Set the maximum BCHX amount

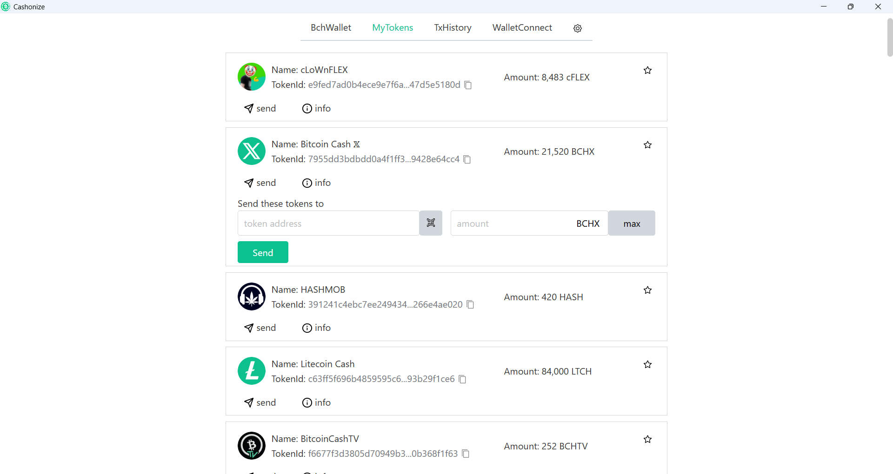pyautogui.click(x=632, y=223)
